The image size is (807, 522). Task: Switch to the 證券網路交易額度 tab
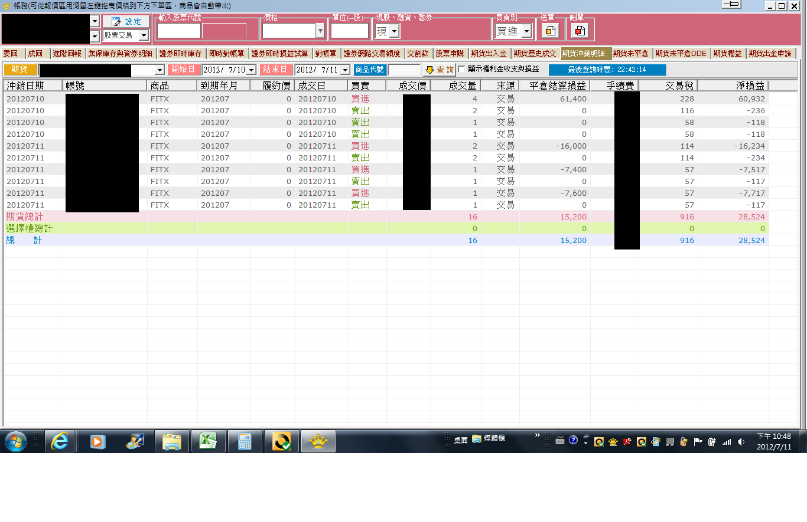pos(372,53)
